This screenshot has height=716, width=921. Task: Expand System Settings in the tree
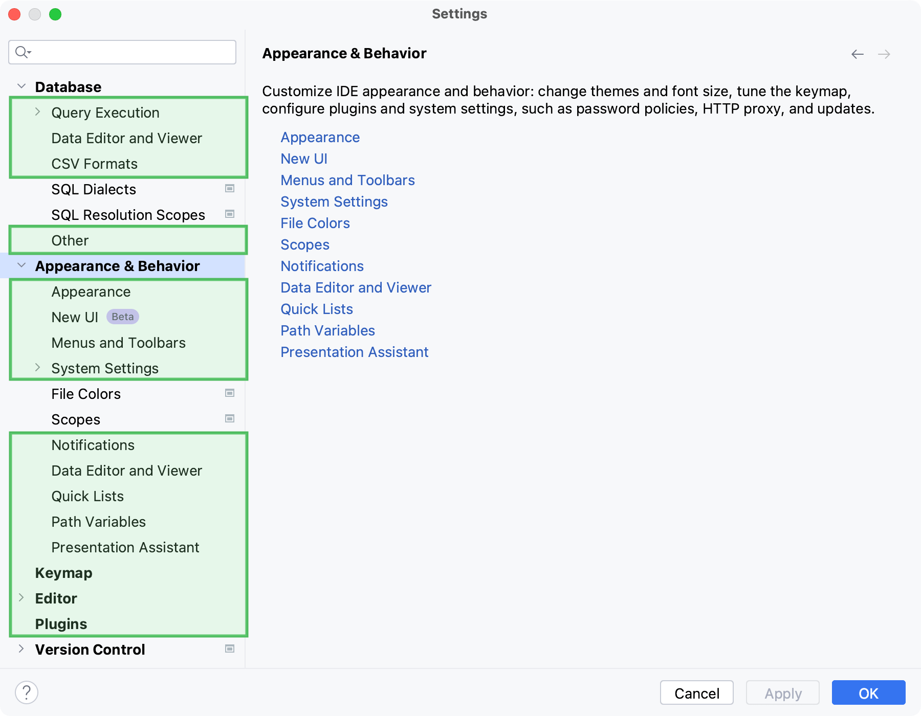(37, 368)
